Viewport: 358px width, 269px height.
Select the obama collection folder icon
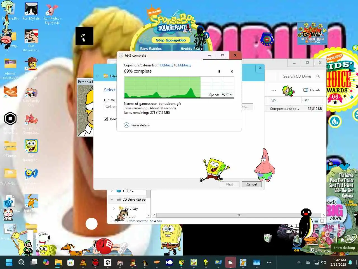click(10, 69)
